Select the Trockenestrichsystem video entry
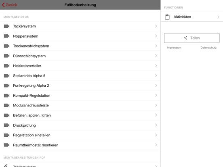 pyautogui.click(x=80, y=46)
